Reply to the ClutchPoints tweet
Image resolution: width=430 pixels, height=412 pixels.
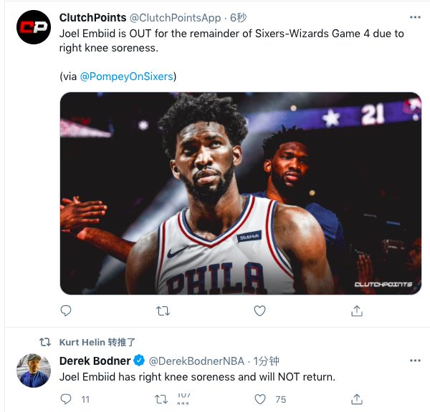pos(66,310)
